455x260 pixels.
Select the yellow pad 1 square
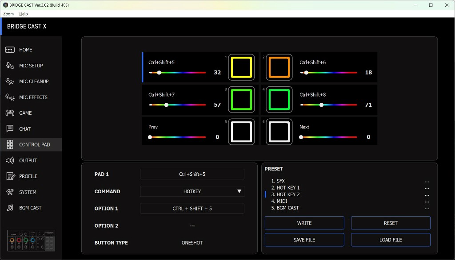pyautogui.click(x=241, y=67)
